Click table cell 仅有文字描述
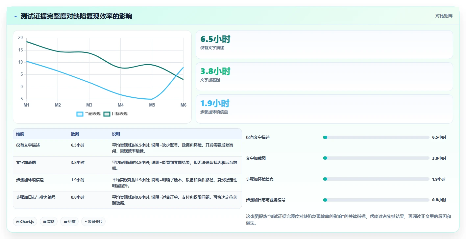The width and height of the screenshot is (466, 239). [28, 145]
